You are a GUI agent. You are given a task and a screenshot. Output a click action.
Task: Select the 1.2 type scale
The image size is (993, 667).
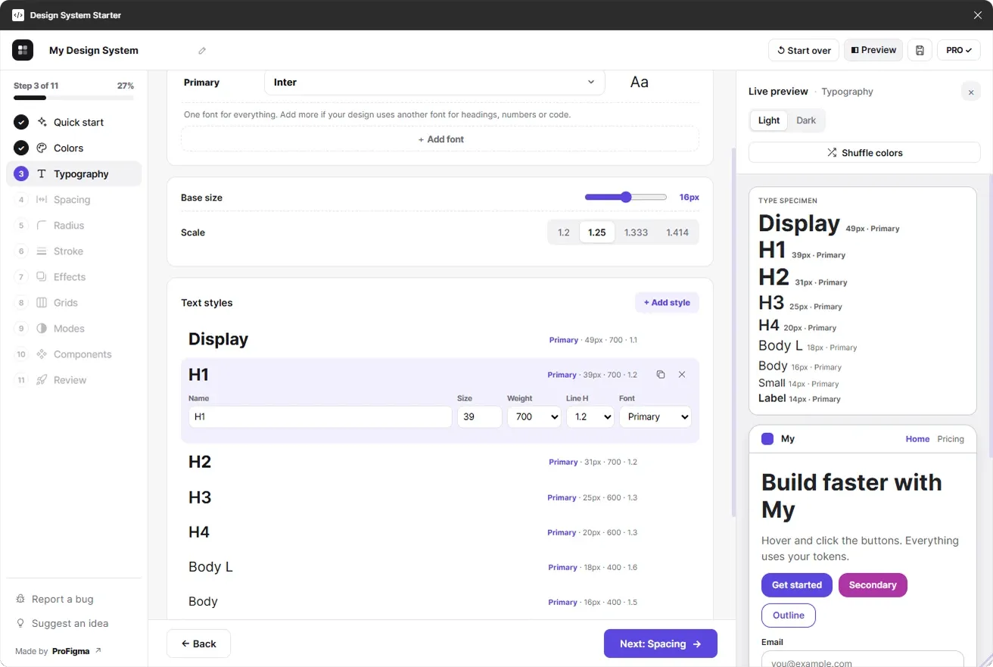point(564,232)
